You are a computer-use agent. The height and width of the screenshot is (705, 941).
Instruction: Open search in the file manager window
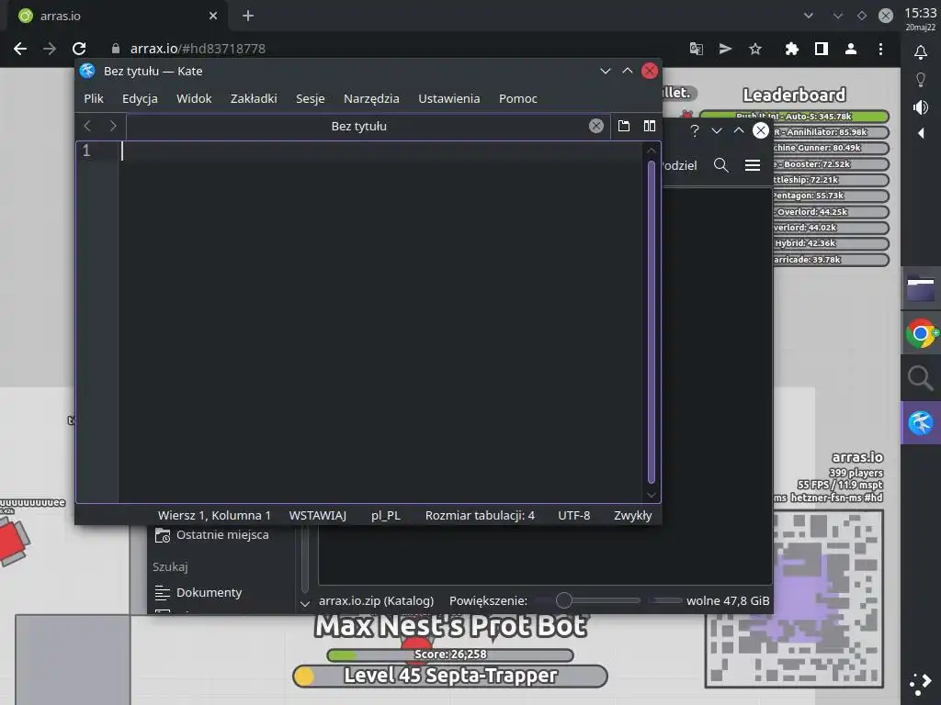click(x=721, y=165)
